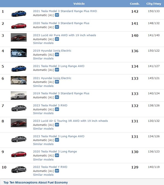Click EV badge for 2022 Tesla Model Y RWD
The height and width of the screenshot is (185, 164).
[57, 171]
